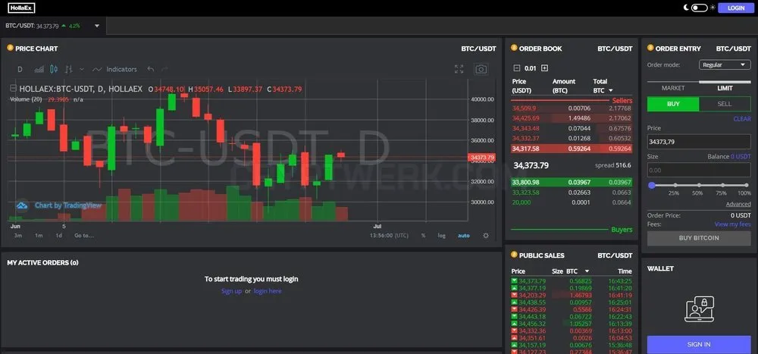Click the 34373.79 price label on axis
The width and height of the screenshot is (758, 354).
click(x=482, y=158)
